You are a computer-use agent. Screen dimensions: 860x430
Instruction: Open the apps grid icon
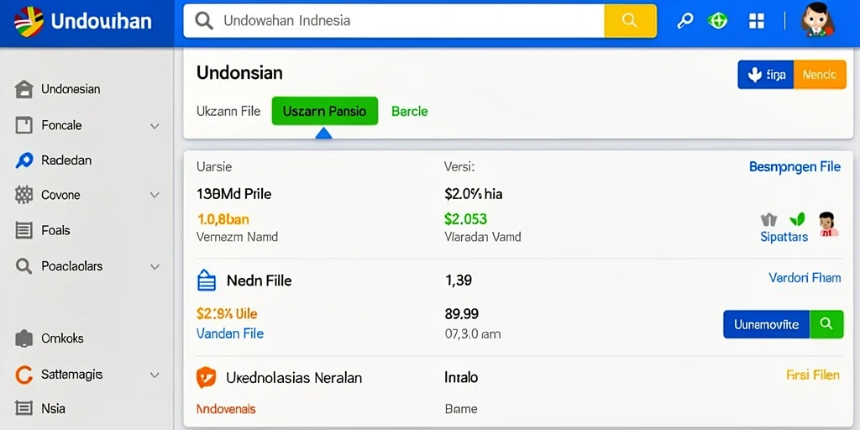757,21
